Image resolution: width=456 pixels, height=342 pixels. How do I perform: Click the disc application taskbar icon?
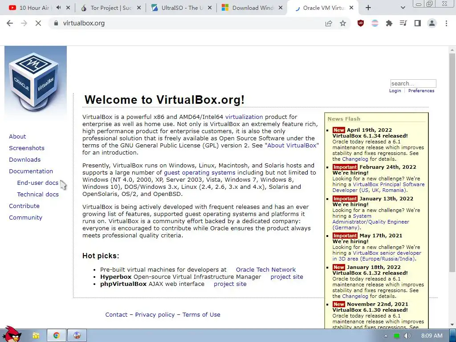[77, 336]
